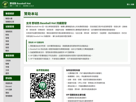
Task: Open the 選秀 sidebar link
Action: pos(7,73)
